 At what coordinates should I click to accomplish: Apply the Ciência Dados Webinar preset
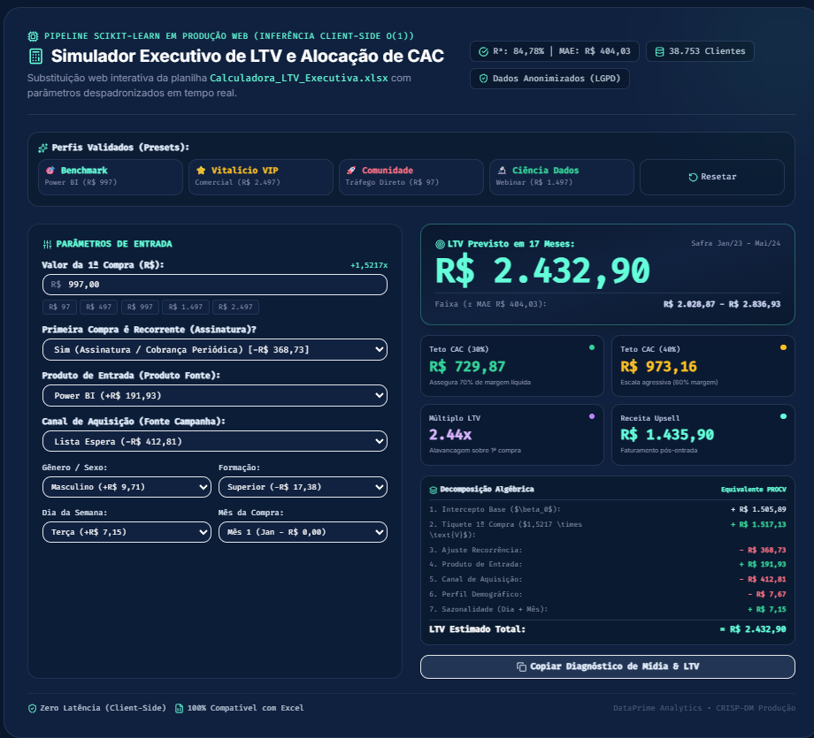pyautogui.click(x=562, y=177)
